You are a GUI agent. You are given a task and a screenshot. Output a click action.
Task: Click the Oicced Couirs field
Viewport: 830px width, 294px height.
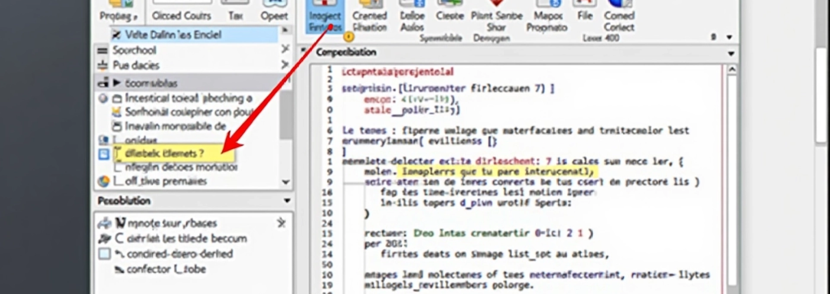coord(182,2)
